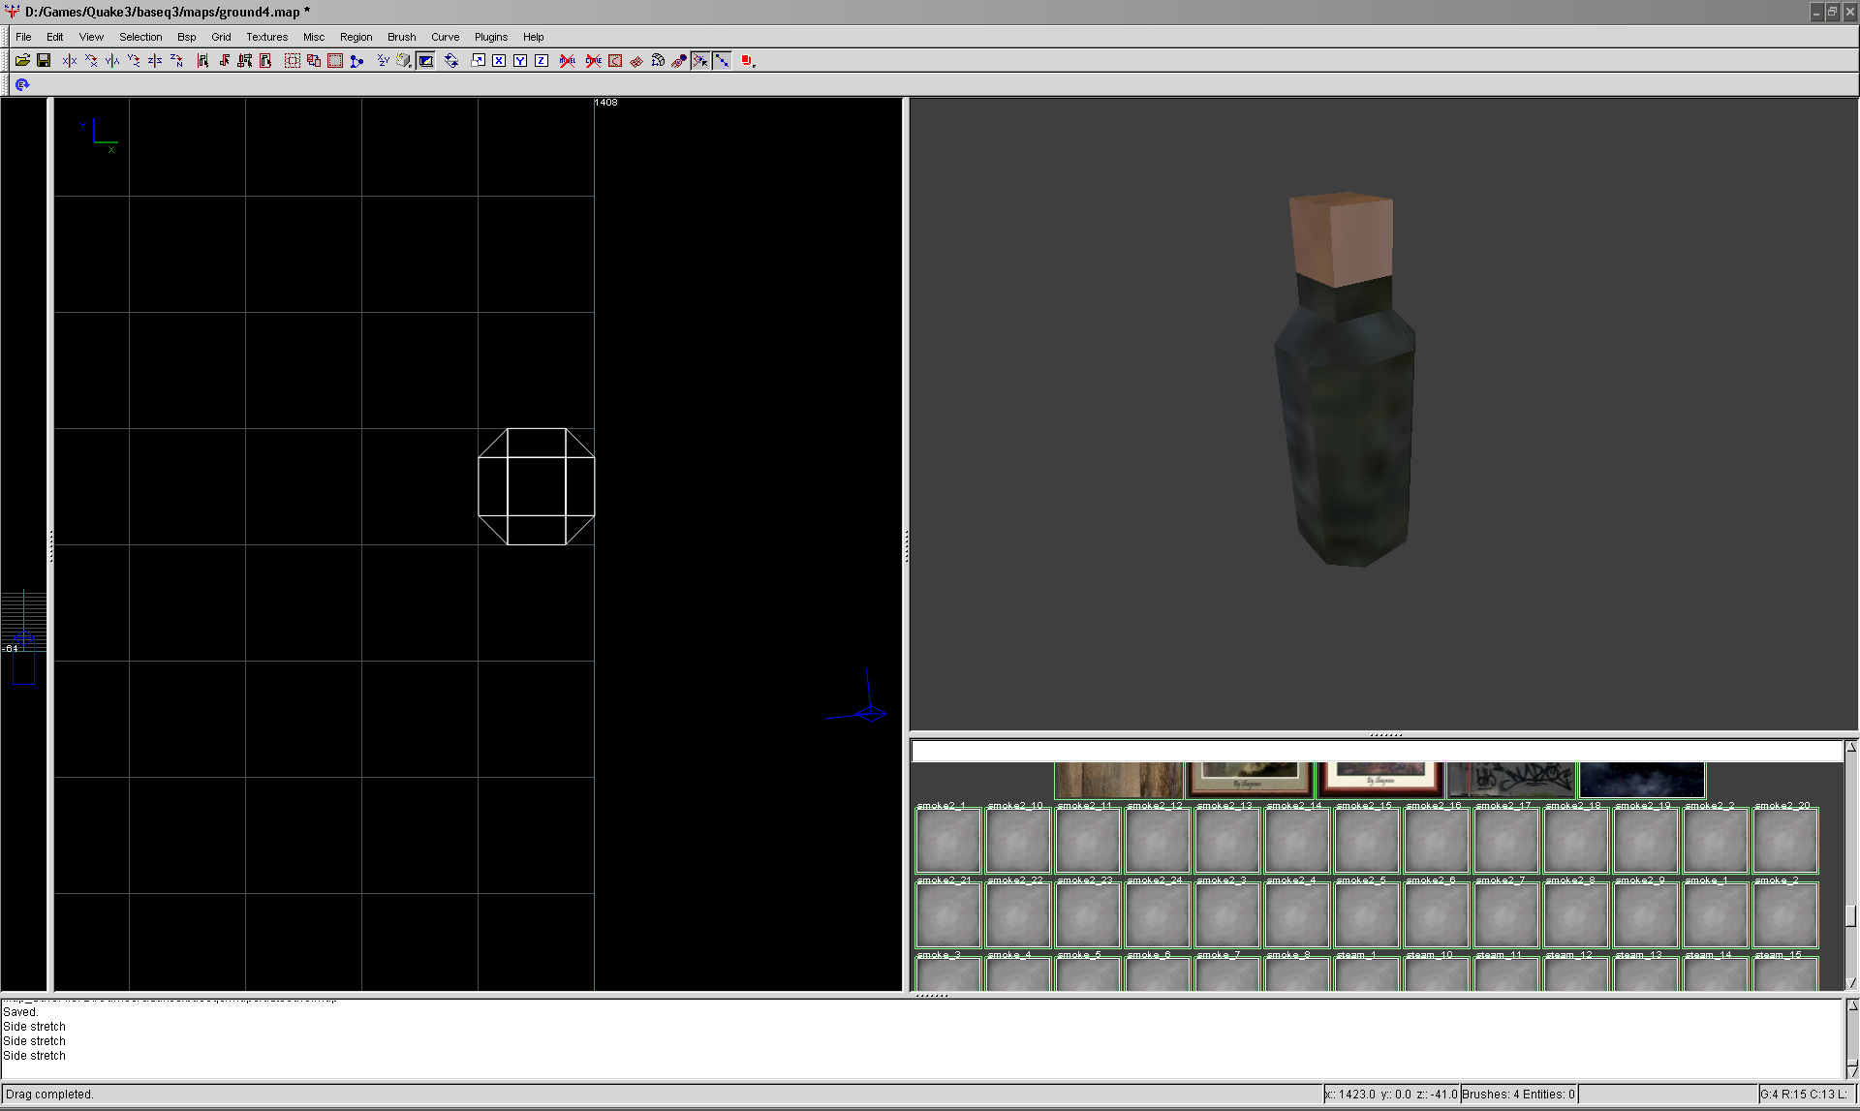The image size is (1860, 1111).
Task: Click the Save map floppy icon
Action: [44, 60]
